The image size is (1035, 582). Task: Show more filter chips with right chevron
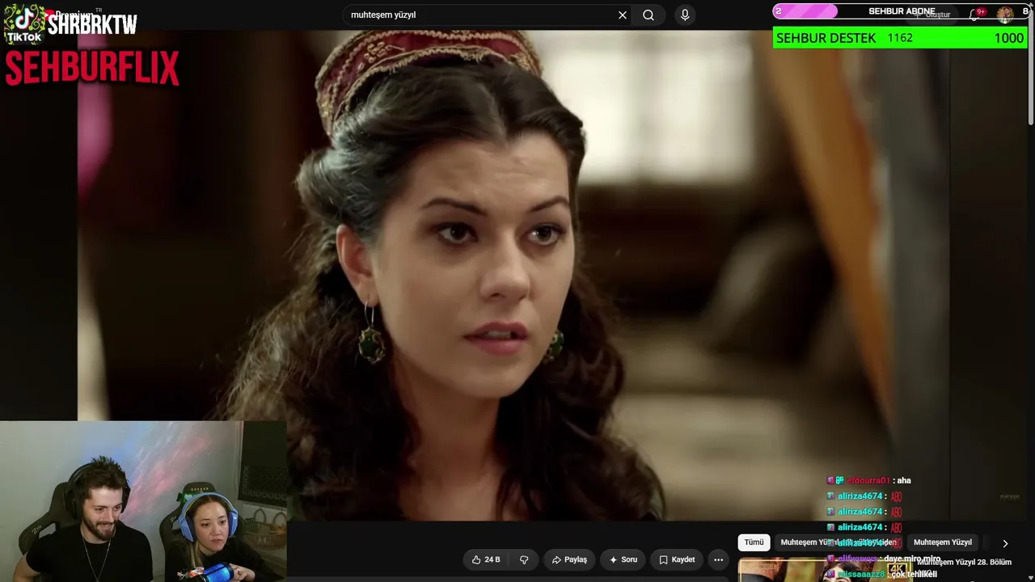click(x=1005, y=543)
